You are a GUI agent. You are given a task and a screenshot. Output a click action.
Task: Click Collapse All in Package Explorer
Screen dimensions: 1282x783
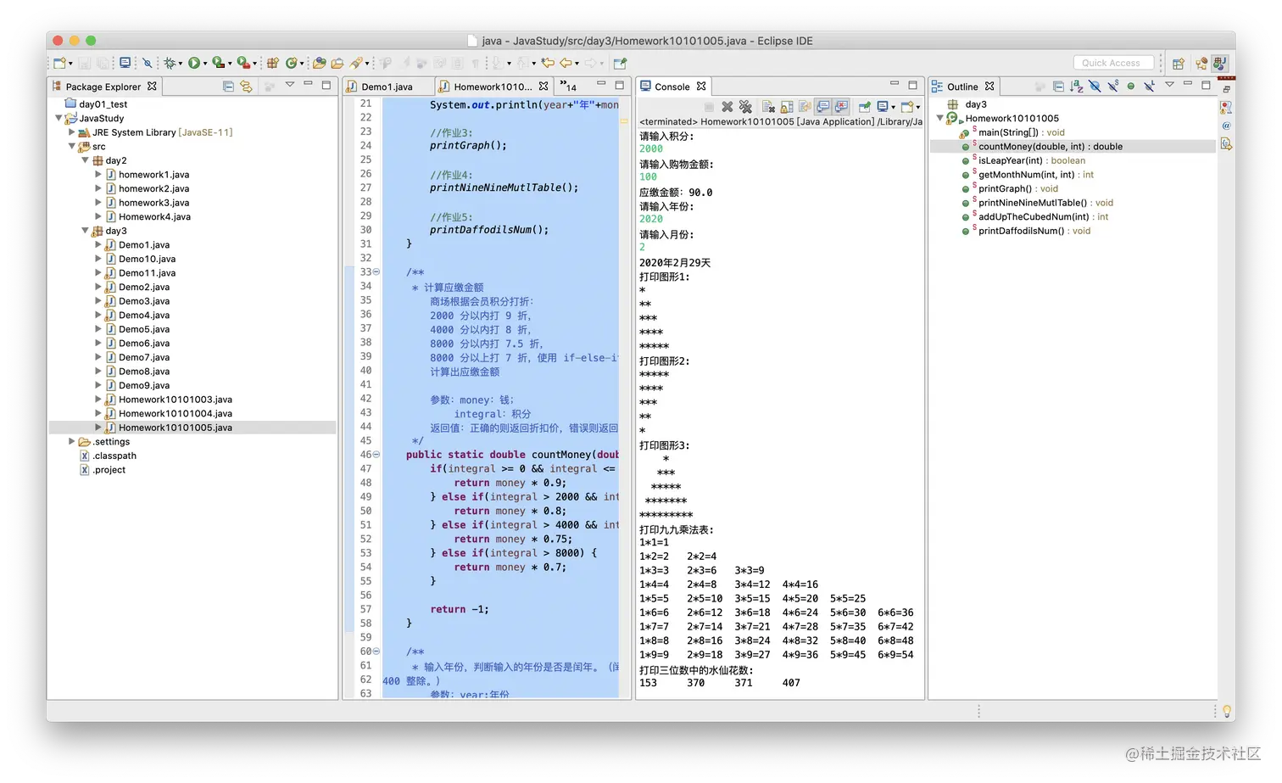point(228,86)
